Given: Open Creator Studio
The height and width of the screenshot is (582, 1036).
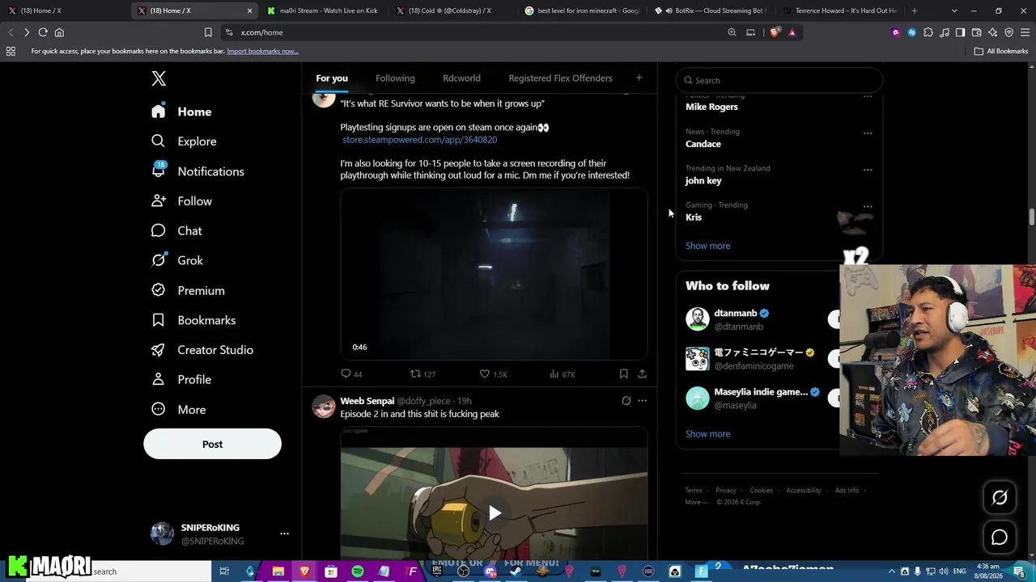Looking at the screenshot, I should 202,350.
